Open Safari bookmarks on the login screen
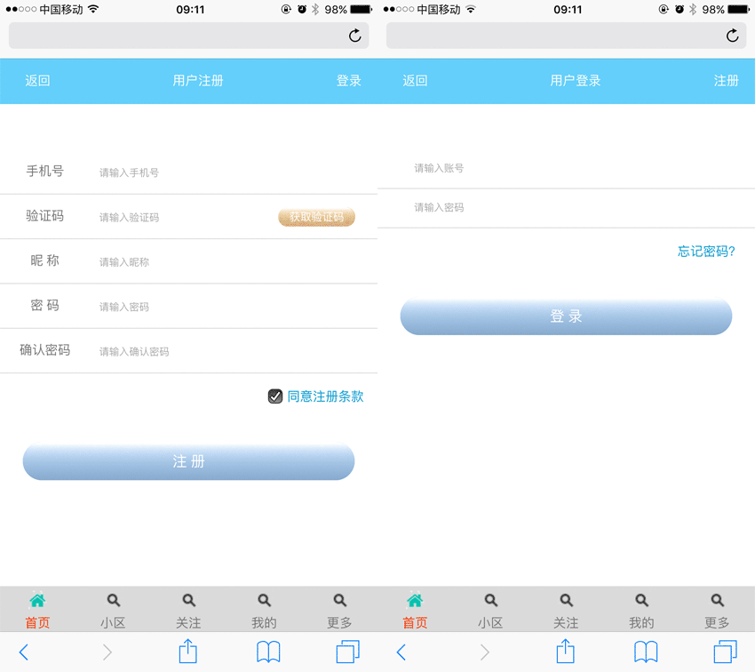Image resolution: width=755 pixels, height=672 pixels. point(646,652)
